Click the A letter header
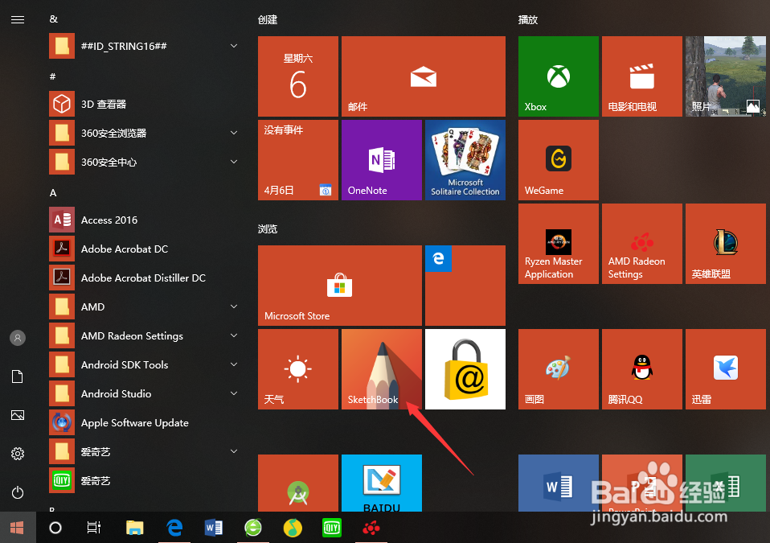 click(x=53, y=193)
